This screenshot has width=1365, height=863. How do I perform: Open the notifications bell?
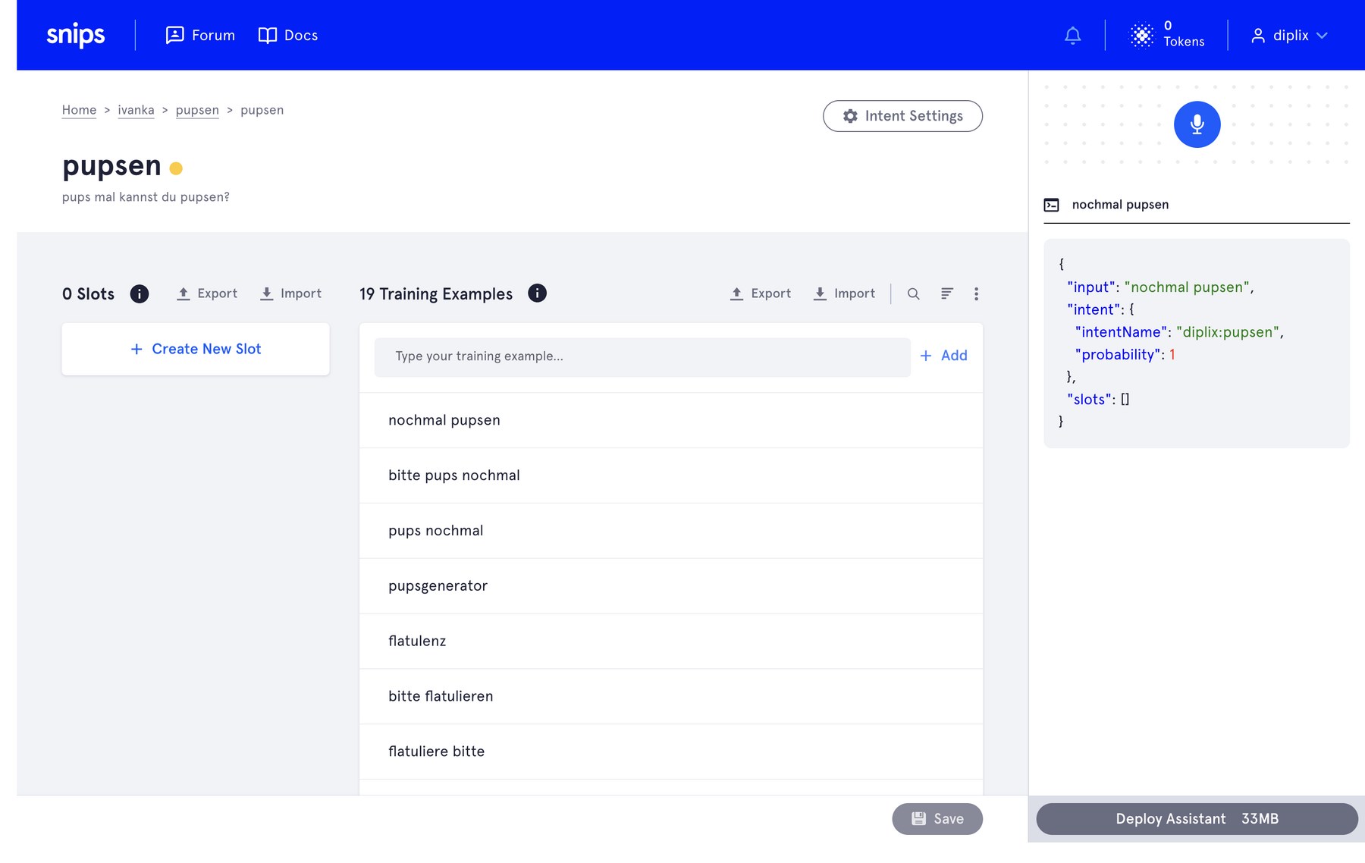coord(1072,36)
